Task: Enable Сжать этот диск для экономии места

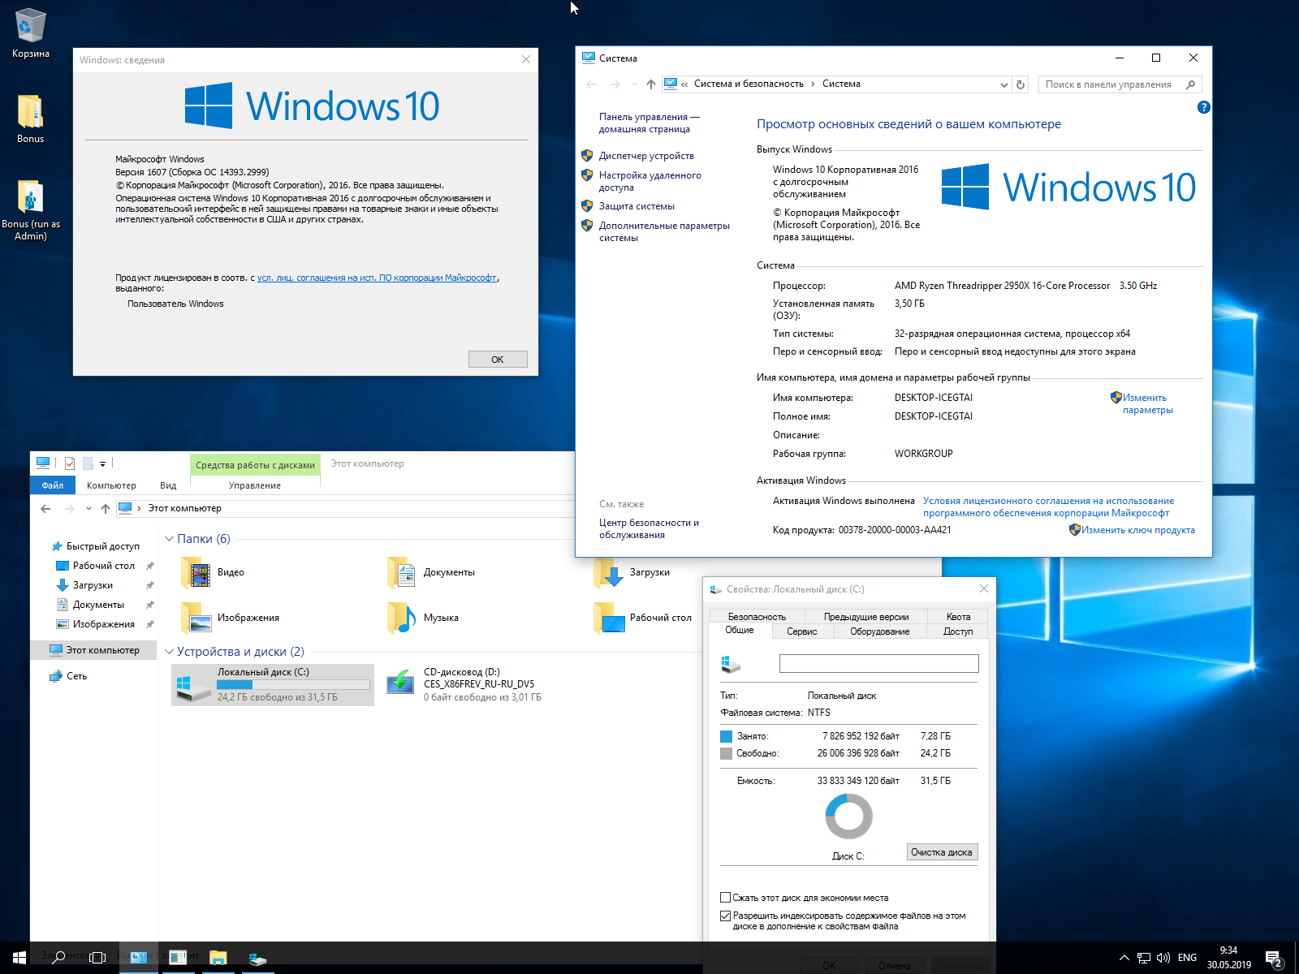Action: pyautogui.click(x=725, y=898)
